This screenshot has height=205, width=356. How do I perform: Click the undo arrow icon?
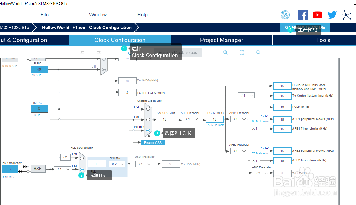point(82,52)
